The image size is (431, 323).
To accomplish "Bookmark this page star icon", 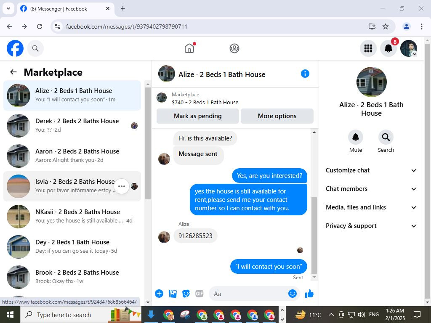I will tap(386, 26).
